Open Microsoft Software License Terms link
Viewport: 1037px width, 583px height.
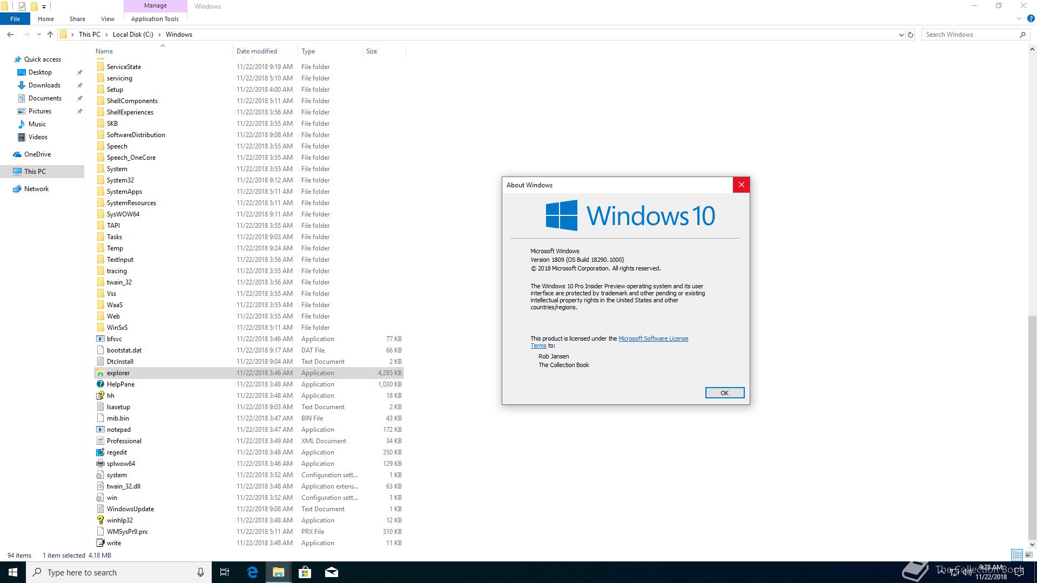point(653,338)
